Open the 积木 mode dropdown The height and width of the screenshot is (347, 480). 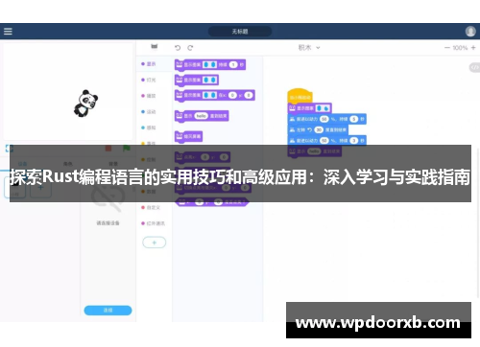coord(309,48)
